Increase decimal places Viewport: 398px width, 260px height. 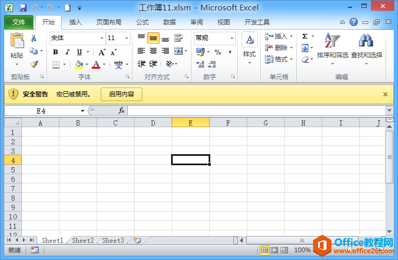pyautogui.click(x=200, y=64)
